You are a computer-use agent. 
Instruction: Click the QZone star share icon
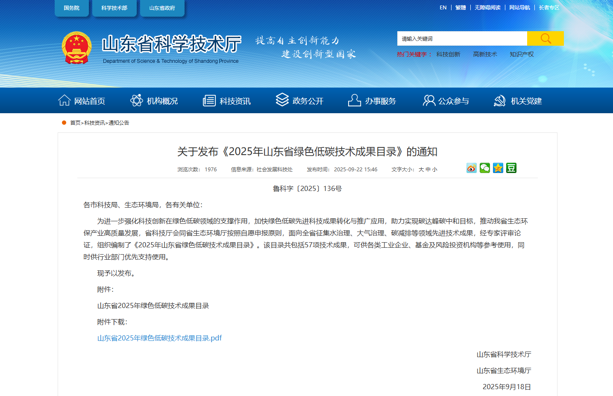(498, 168)
